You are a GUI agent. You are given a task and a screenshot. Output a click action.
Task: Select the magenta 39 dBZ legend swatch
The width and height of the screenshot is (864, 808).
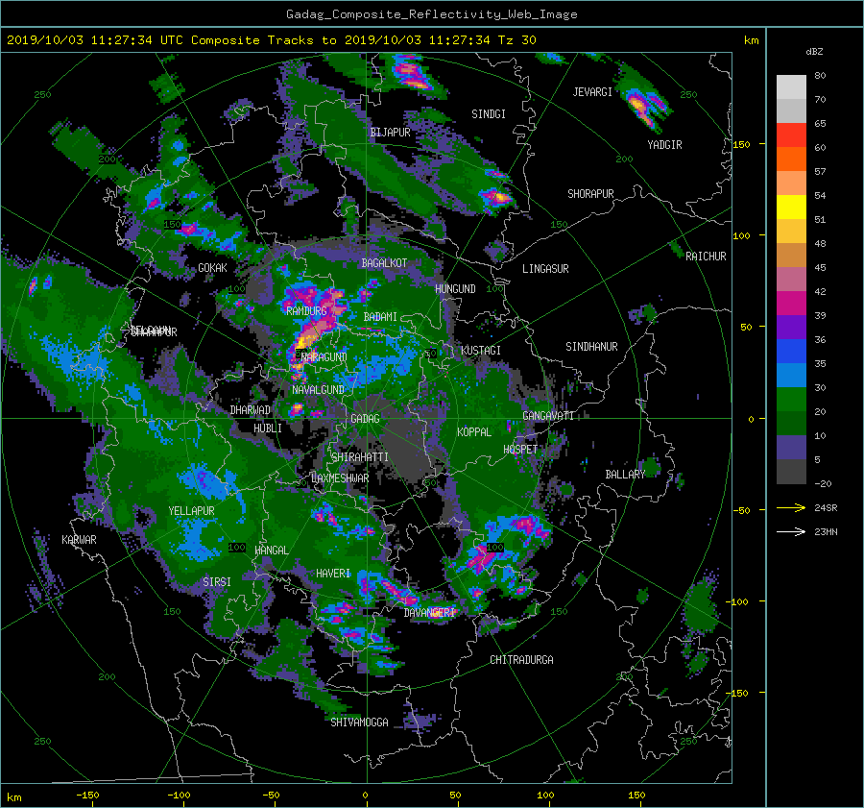[791, 304]
